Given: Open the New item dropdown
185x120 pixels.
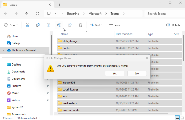Looking at the screenshot, I should pyautogui.click(x=11, y=25).
